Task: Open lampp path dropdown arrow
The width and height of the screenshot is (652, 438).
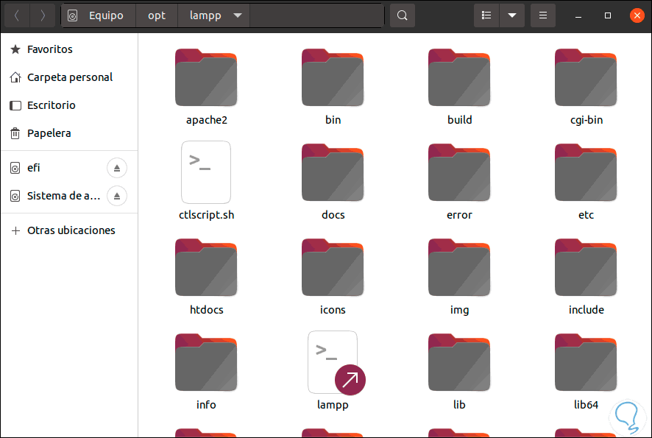Action: click(238, 15)
